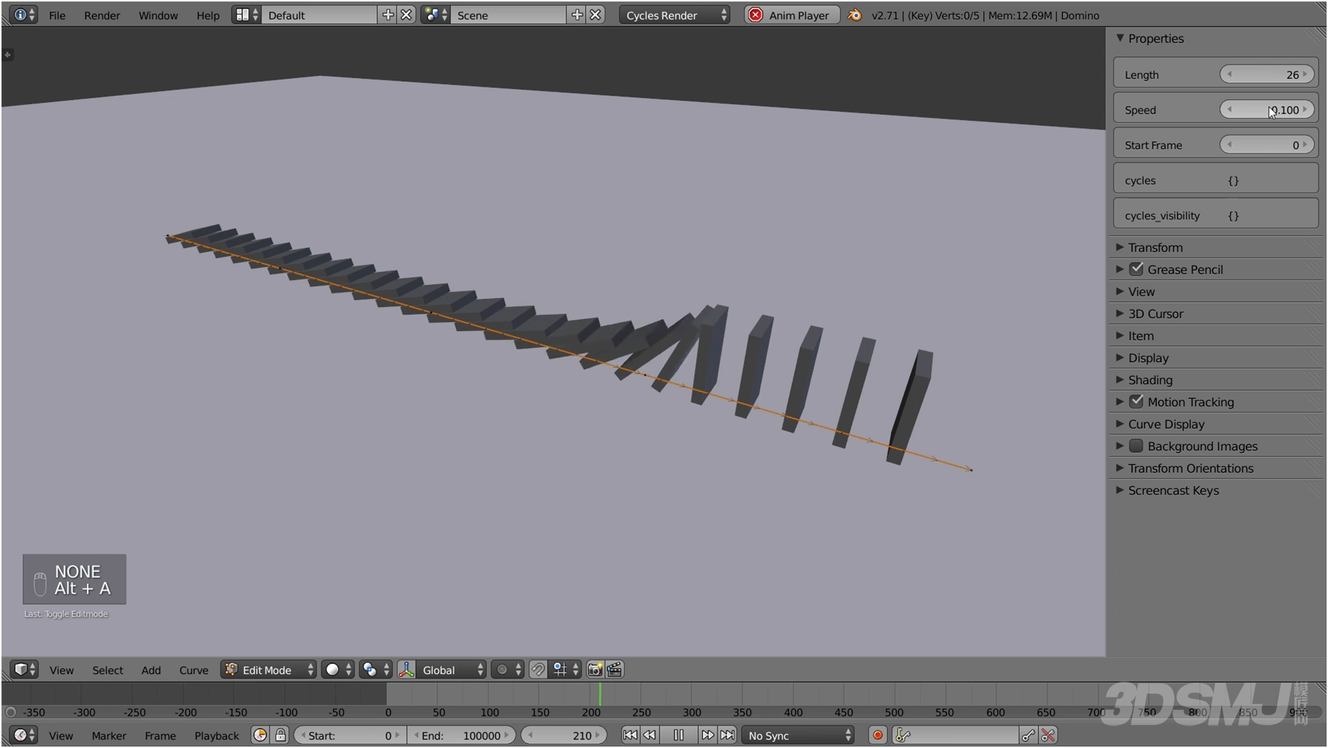Viewport: 1328px width, 748px height.
Task: Toggle auto keyframe record button
Action: [x=878, y=735]
